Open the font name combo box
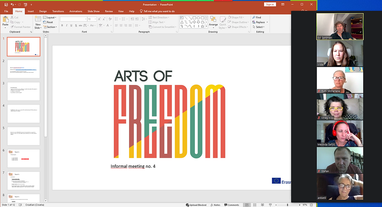The image size is (382, 207). coord(74,19)
